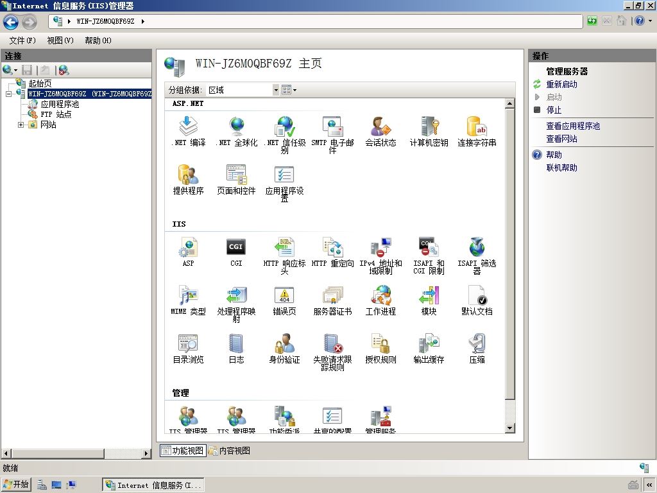Open the help icon dropdown in toolbar
657x493 pixels.
tap(651, 21)
